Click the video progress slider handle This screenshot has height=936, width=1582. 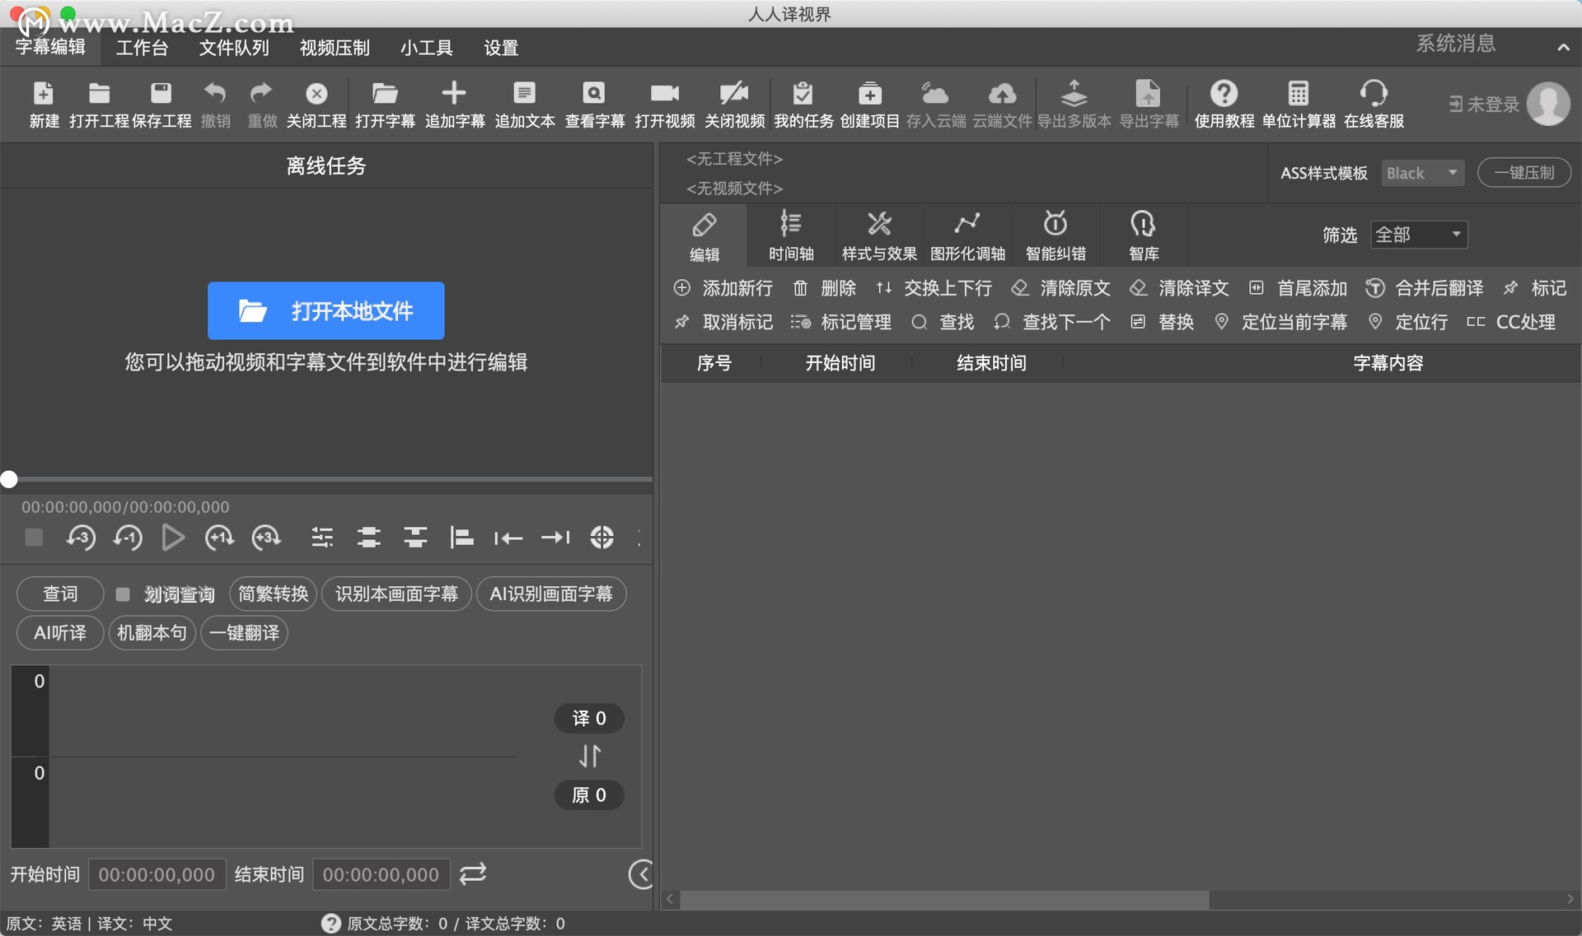point(9,479)
